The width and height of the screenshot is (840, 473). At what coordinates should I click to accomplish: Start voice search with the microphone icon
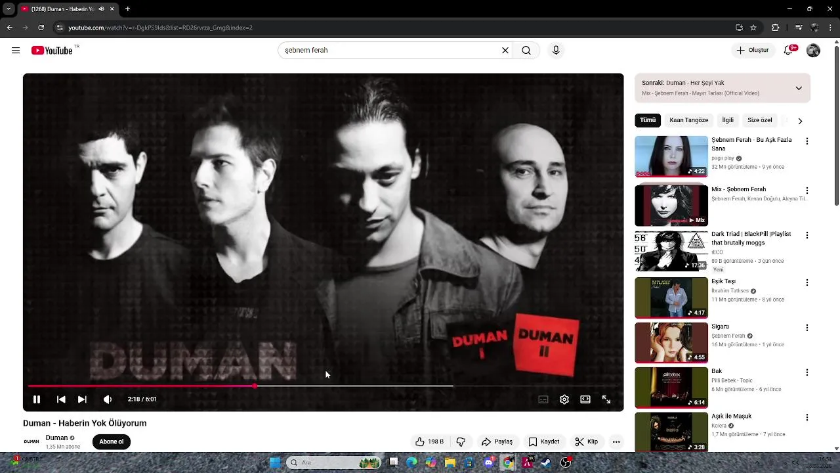[x=556, y=51]
